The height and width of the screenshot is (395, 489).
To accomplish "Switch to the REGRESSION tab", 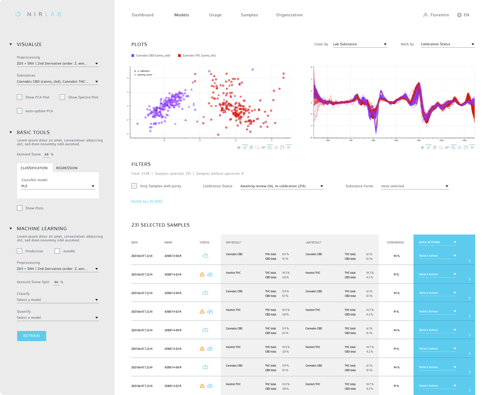I will [x=67, y=168].
